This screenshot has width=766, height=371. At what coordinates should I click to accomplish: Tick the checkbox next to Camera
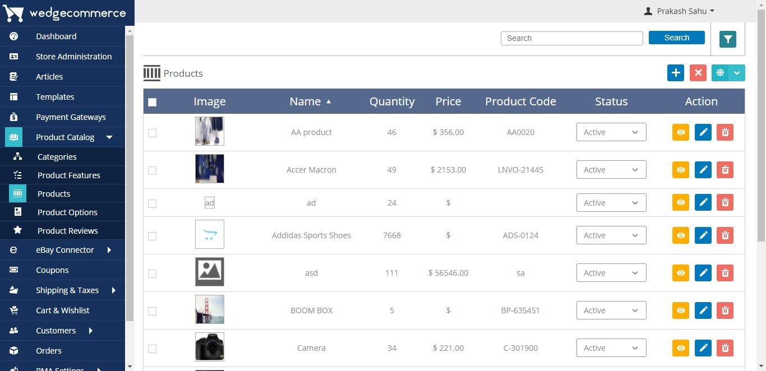pyautogui.click(x=152, y=349)
